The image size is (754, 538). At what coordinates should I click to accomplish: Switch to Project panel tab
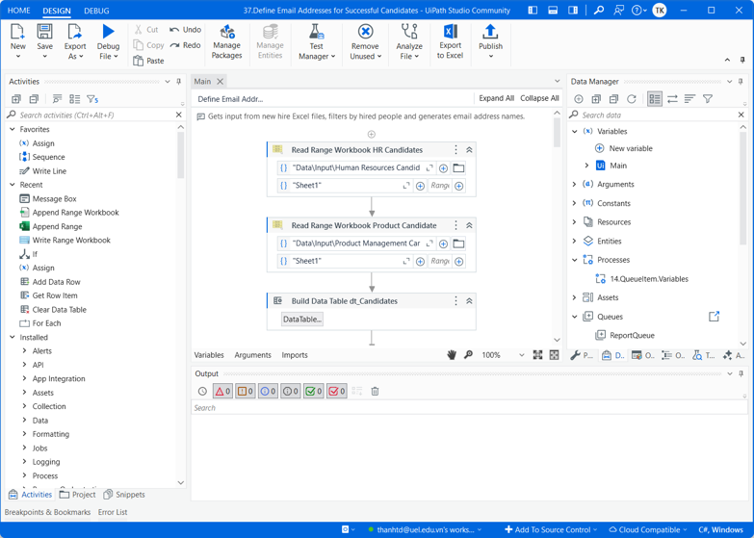[x=77, y=495]
